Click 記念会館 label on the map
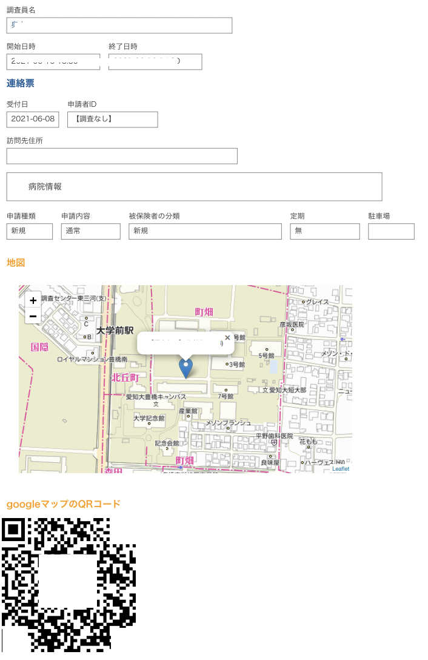This screenshot has width=428, height=660. pos(167,443)
